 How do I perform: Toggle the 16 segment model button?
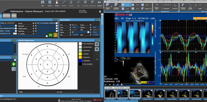point(97,59)
